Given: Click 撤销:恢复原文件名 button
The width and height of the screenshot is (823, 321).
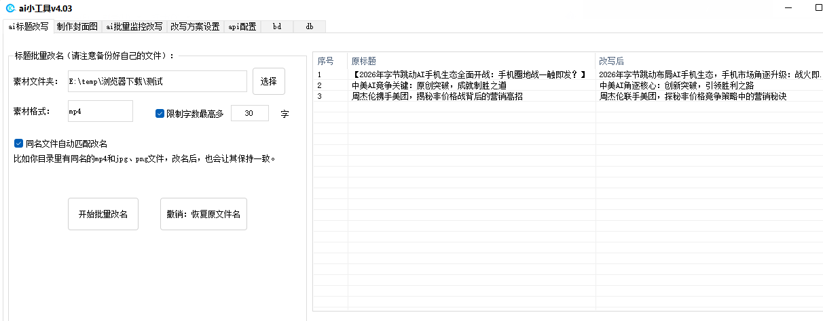Looking at the screenshot, I should [x=203, y=214].
